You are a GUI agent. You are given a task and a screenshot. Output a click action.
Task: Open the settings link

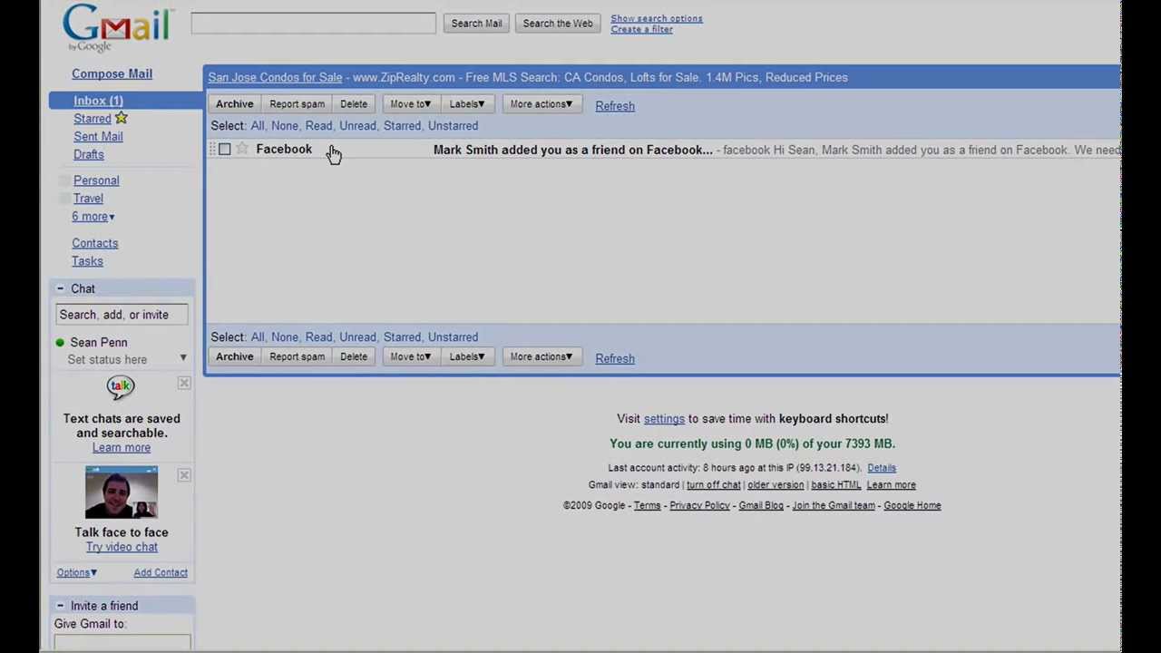coord(664,419)
